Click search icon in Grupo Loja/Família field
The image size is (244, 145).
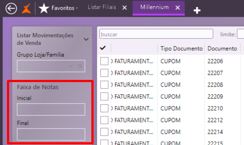click(80, 66)
